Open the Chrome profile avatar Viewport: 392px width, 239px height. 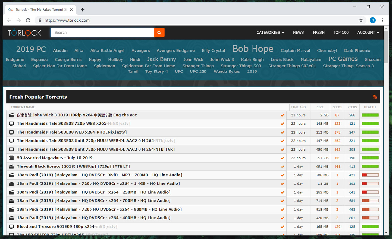click(373, 20)
